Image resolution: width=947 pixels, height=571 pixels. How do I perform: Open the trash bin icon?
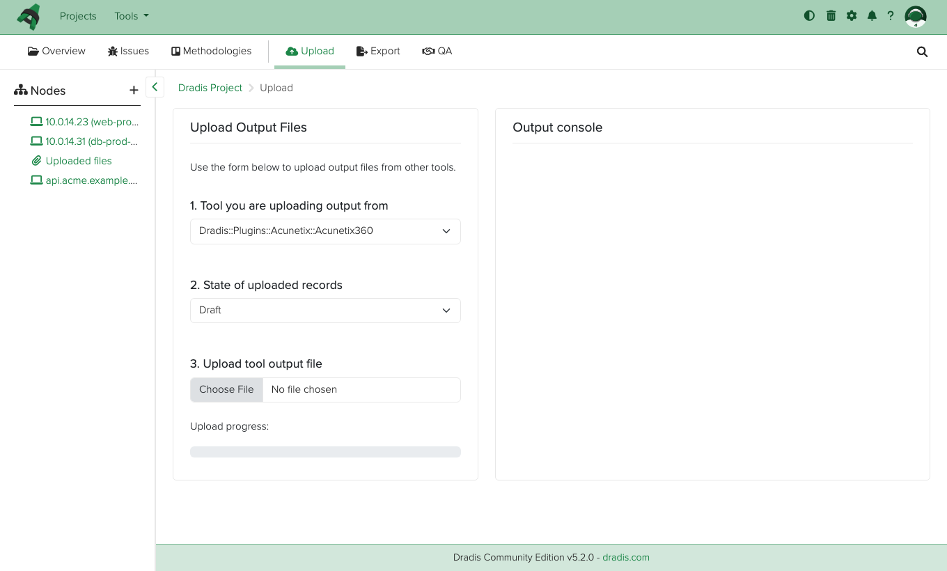point(831,15)
